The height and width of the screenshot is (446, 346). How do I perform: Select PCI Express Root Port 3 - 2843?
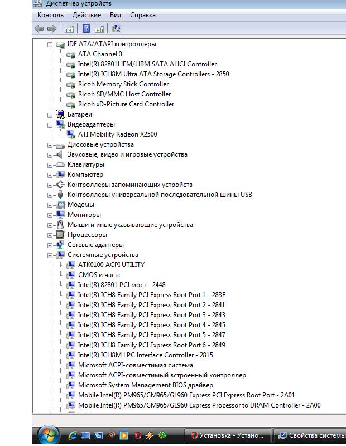point(151,315)
